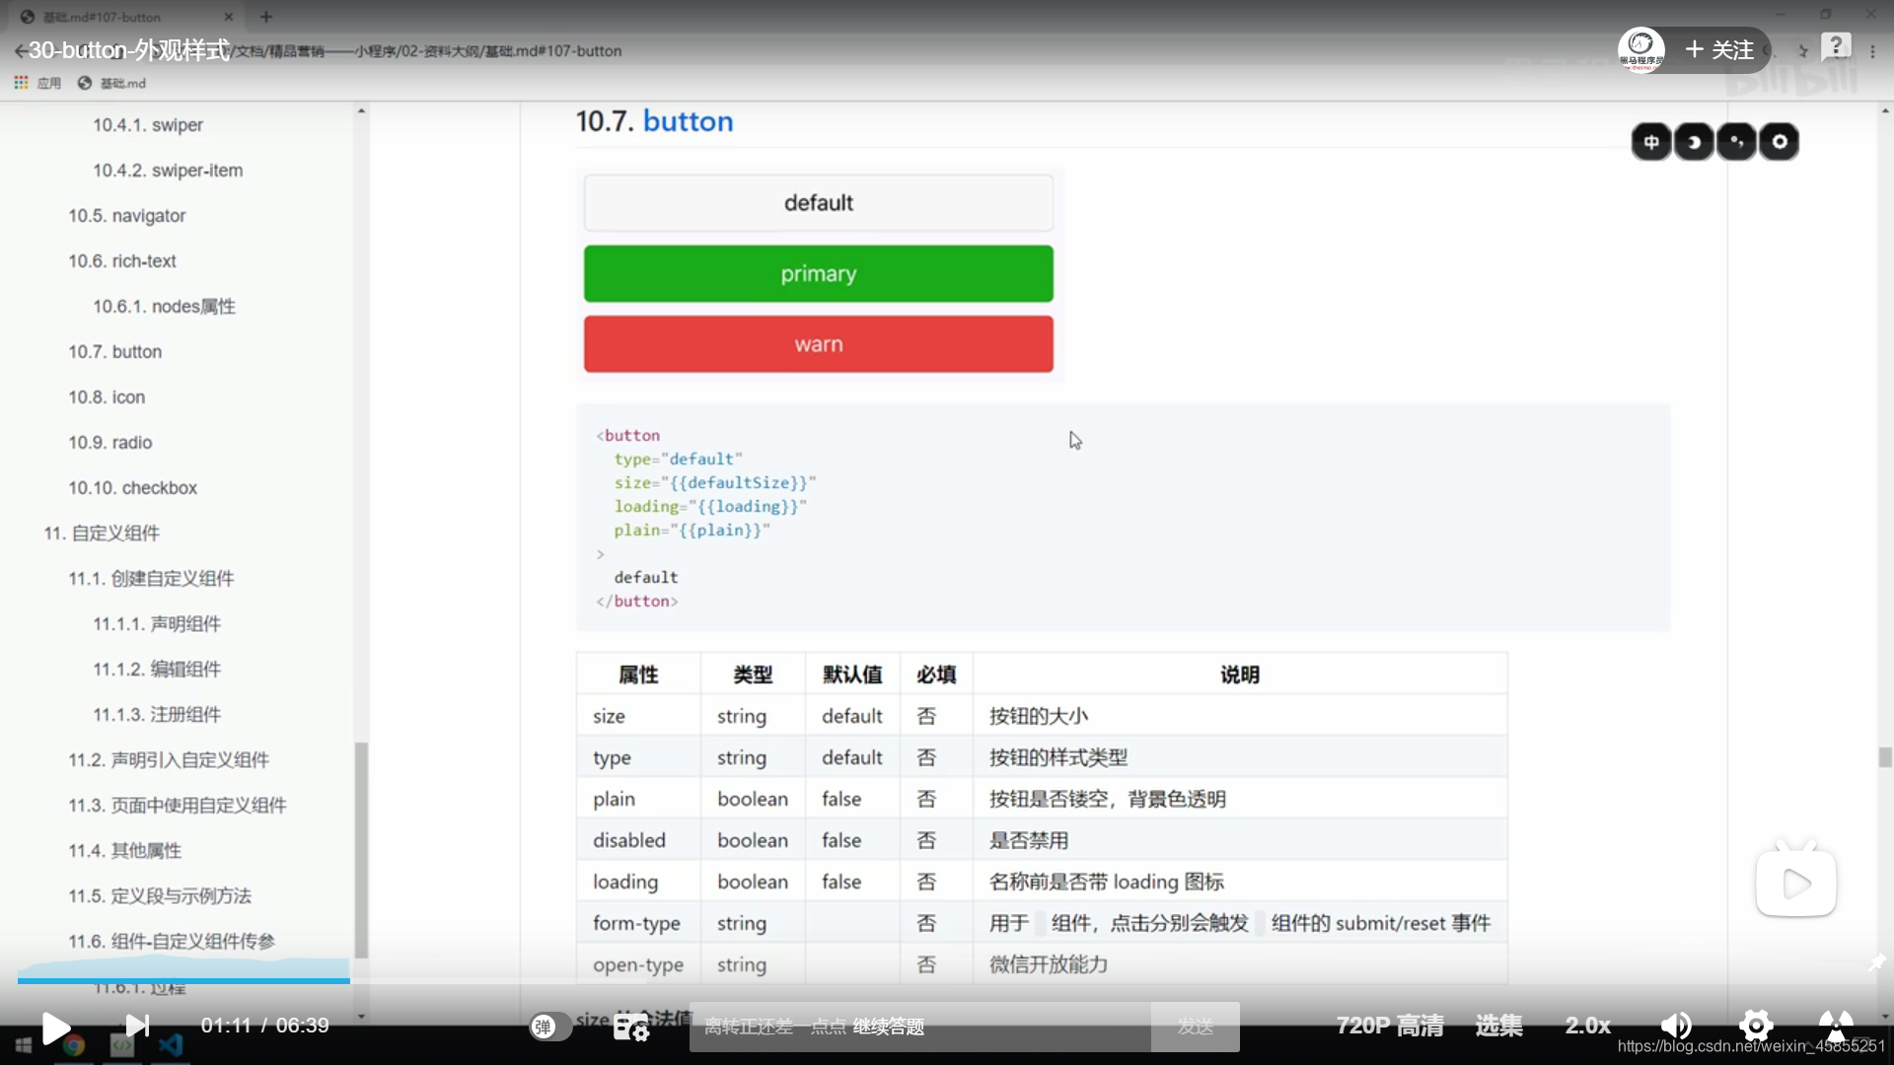Open the IME settings gear icon
Viewport: 1894px width, 1065px height.
click(1780, 142)
